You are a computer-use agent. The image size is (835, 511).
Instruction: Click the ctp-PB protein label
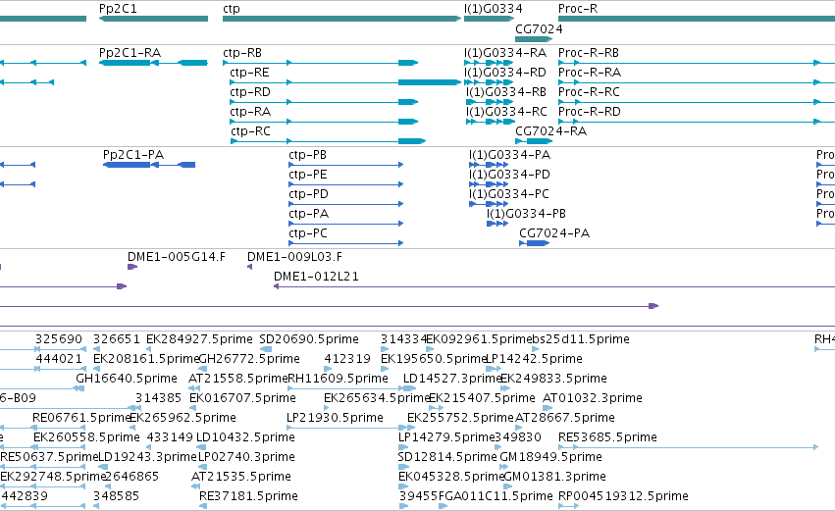click(x=308, y=155)
